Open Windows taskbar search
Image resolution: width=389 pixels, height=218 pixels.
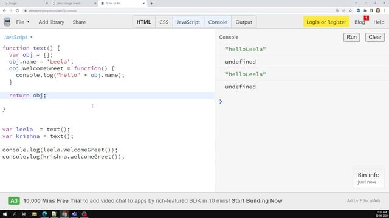15,214
